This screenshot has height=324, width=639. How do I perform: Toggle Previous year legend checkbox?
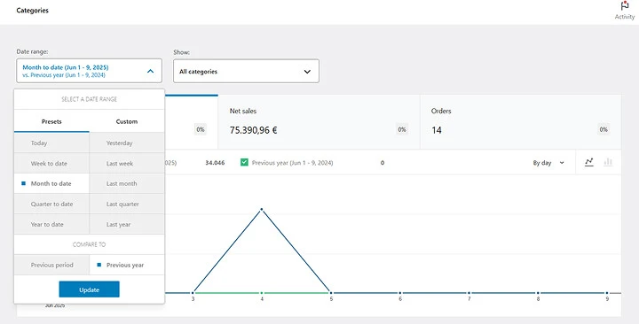click(244, 163)
